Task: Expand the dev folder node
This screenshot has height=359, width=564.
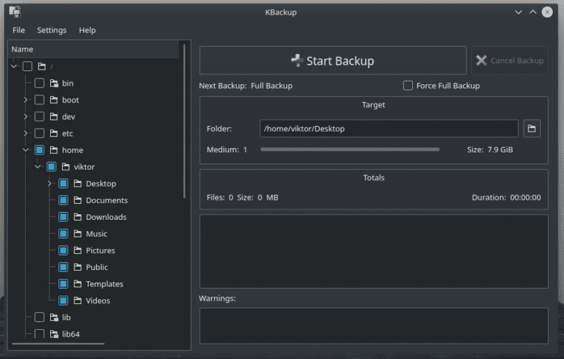Action: (26, 117)
